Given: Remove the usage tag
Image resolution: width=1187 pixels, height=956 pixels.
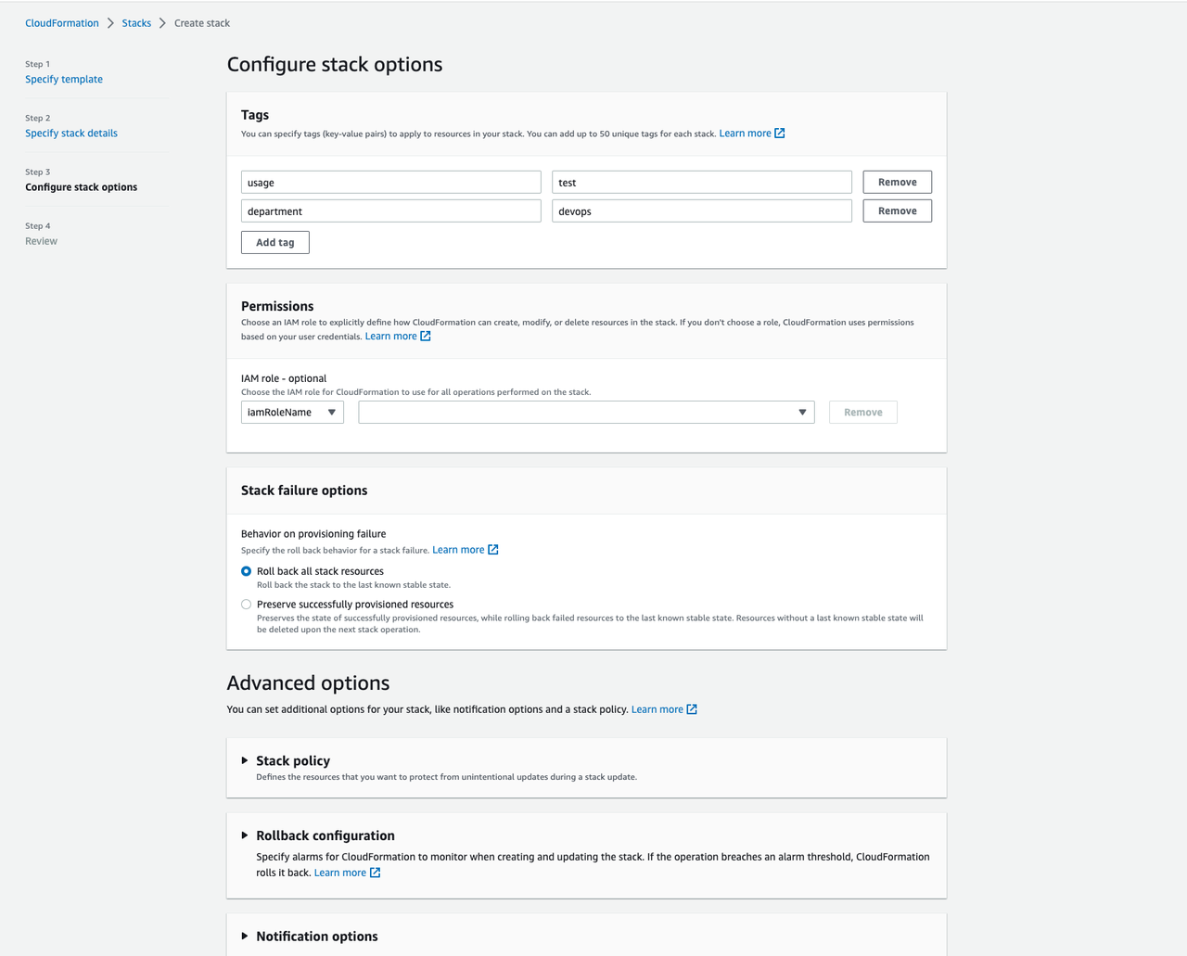Looking at the screenshot, I should [897, 183].
